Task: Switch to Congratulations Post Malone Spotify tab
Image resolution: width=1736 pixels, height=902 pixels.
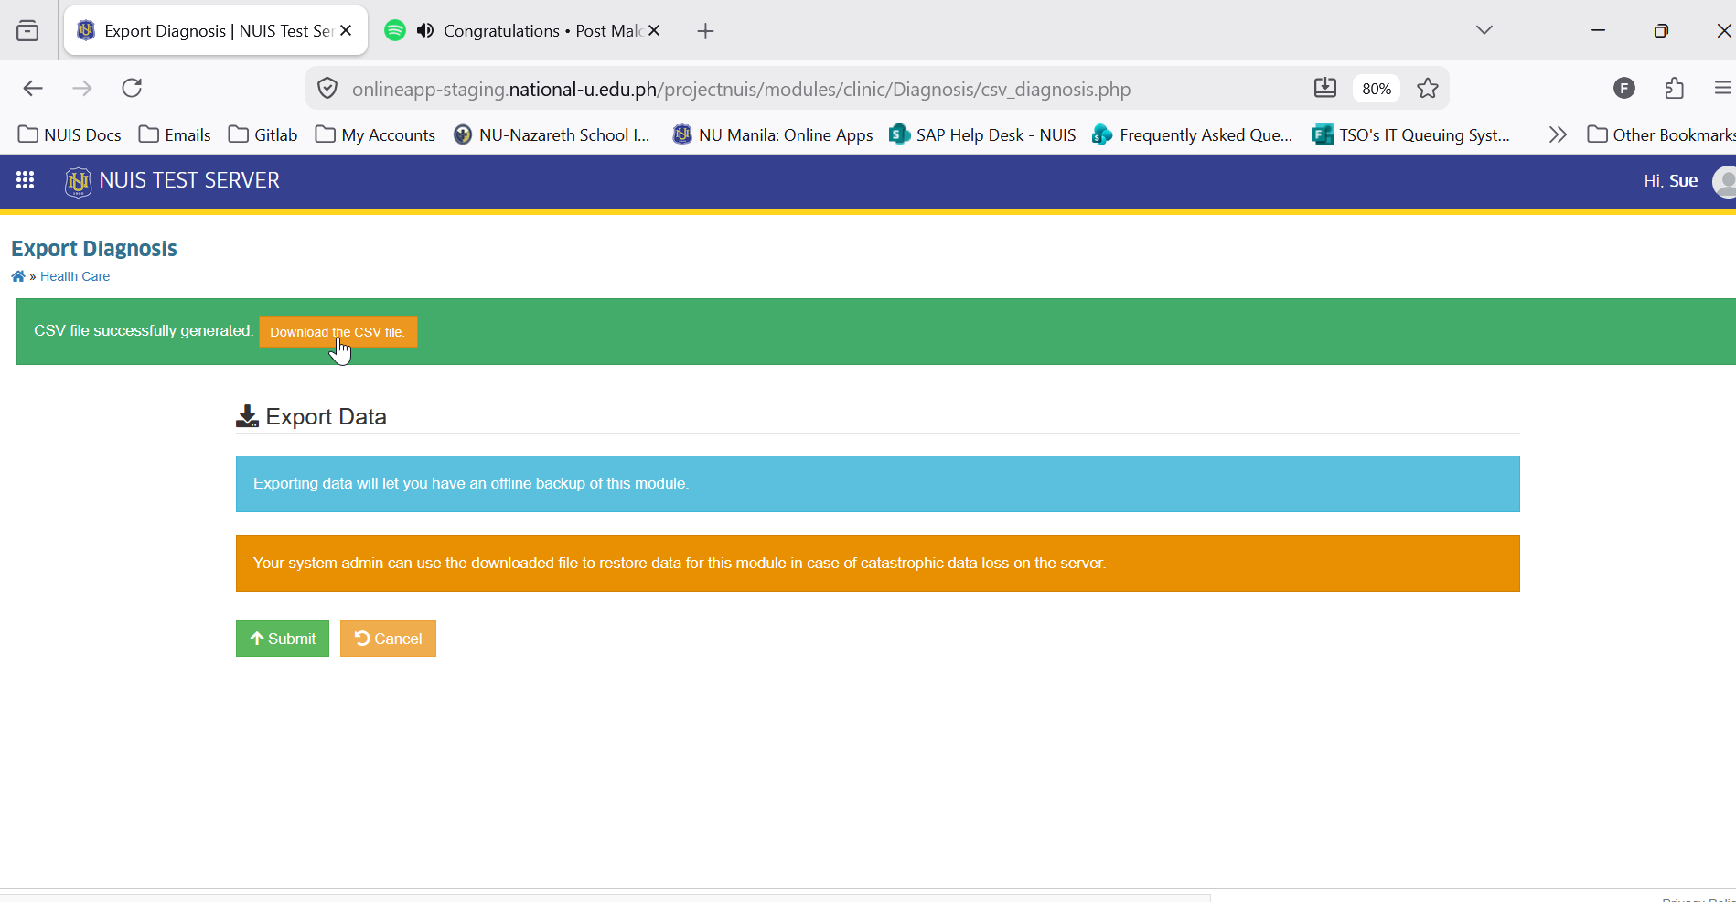Action: point(522,31)
